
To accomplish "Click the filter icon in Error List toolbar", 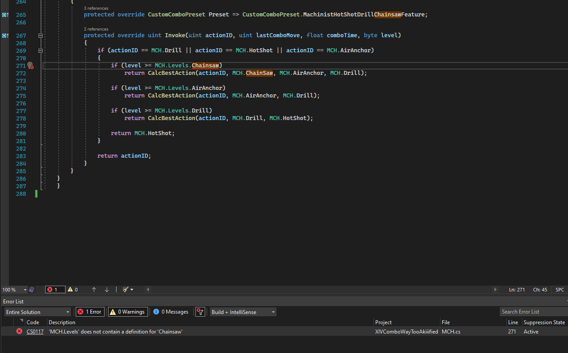I will [x=200, y=312].
